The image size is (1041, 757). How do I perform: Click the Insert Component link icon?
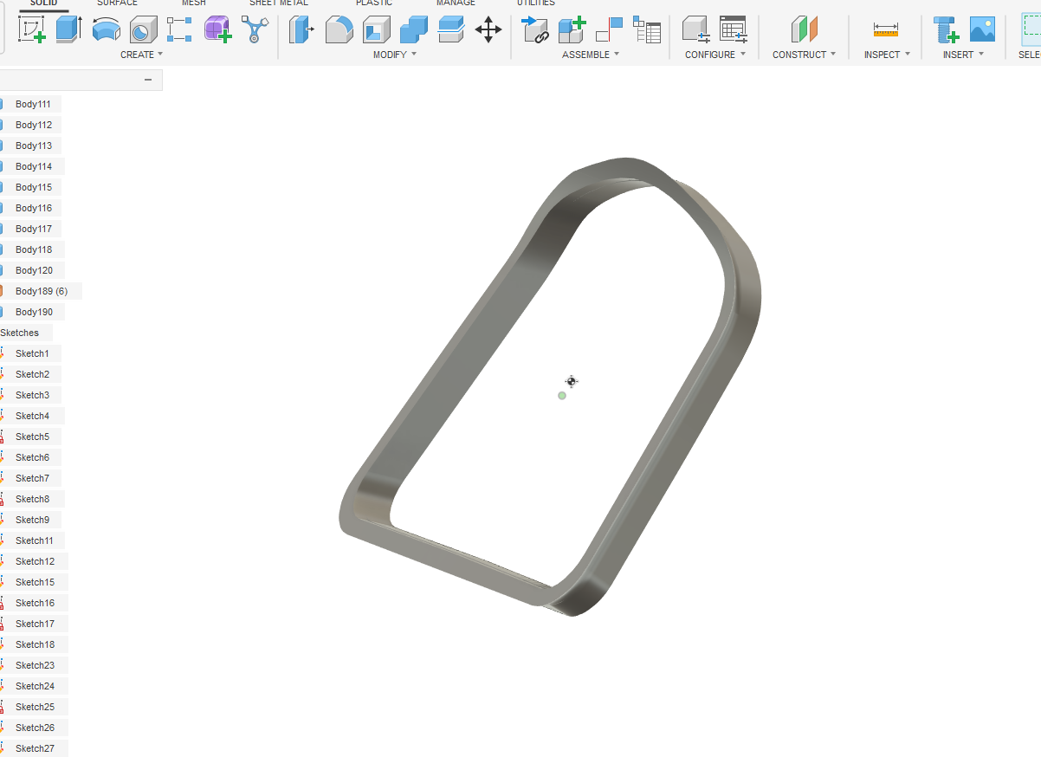[535, 29]
